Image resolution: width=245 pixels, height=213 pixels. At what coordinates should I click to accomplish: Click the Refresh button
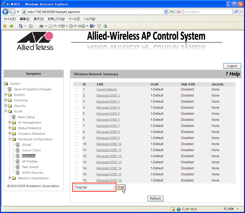[x=156, y=198]
